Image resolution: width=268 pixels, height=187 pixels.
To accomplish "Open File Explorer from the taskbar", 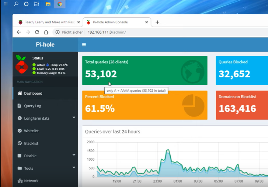I will (48, 4).
